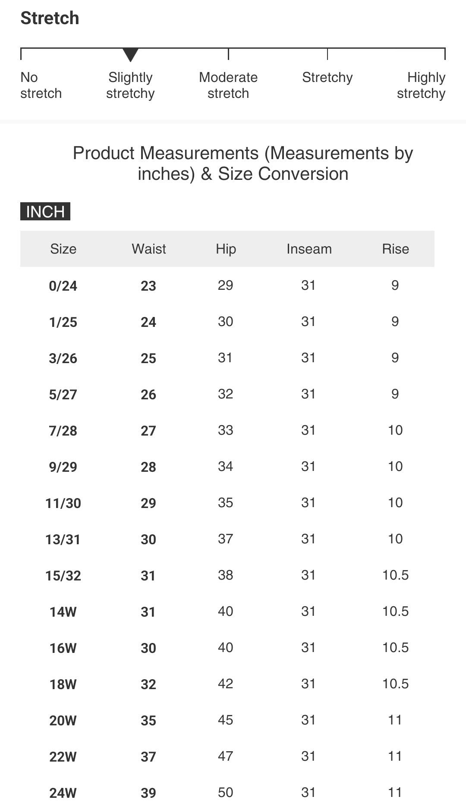Screen dimensions: 466x806
Task: Click the triangle marker on the Stretch scale
Action: coord(130,55)
